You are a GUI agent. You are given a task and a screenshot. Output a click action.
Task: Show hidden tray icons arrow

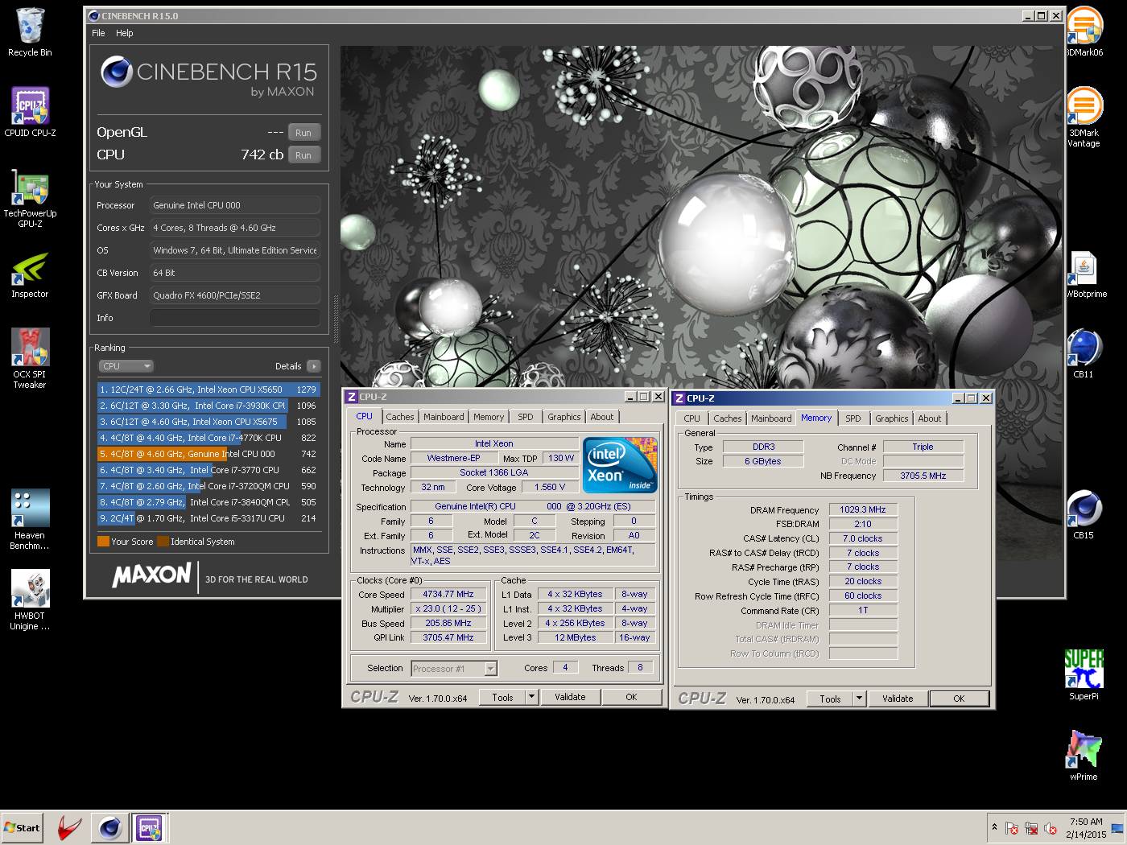(994, 827)
